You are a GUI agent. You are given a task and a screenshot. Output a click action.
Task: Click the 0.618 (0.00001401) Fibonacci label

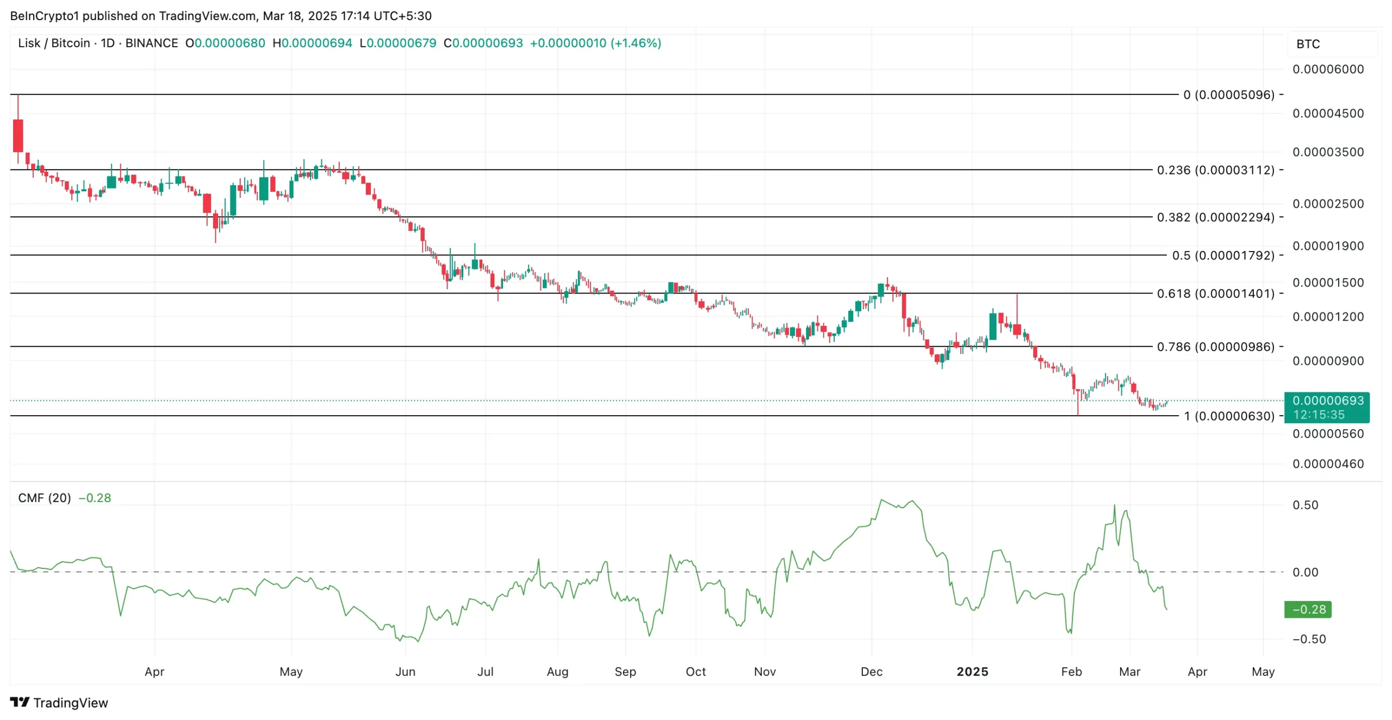(x=1215, y=293)
